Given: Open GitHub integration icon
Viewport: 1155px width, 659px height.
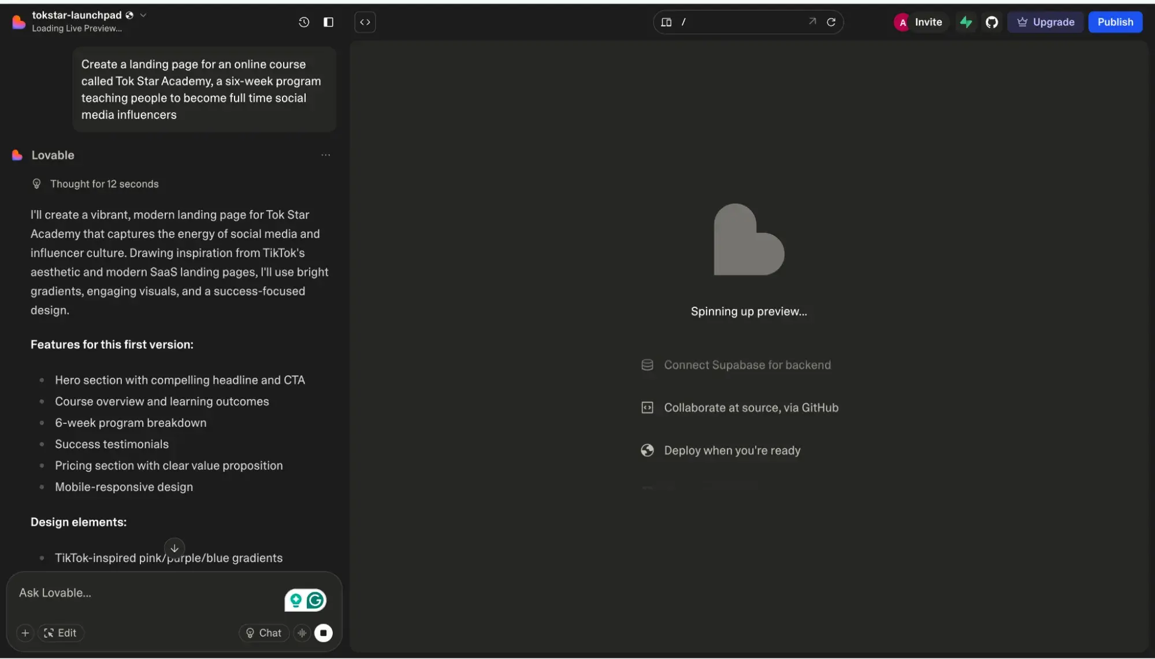Looking at the screenshot, I should point(991,22).
